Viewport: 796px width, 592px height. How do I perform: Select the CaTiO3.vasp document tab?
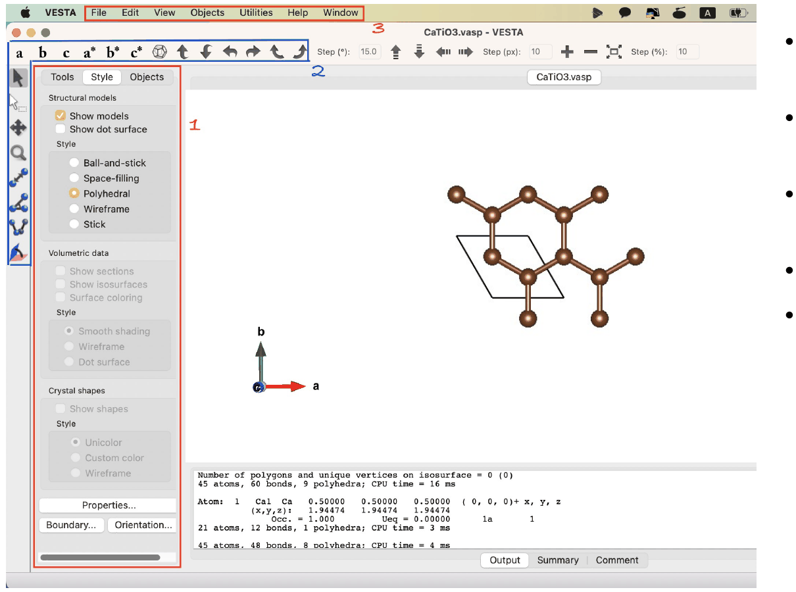point(564,77)
